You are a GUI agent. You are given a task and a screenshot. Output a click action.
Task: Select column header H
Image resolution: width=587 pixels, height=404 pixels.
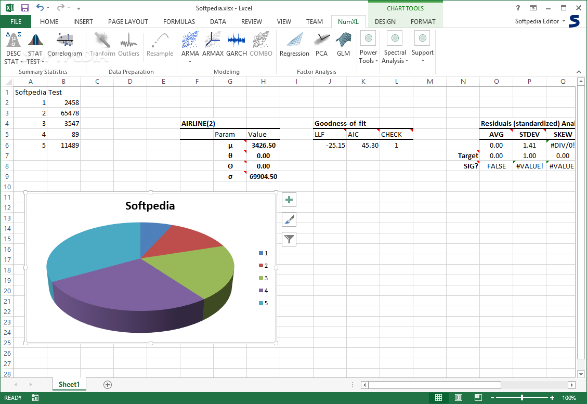(263, 82)
